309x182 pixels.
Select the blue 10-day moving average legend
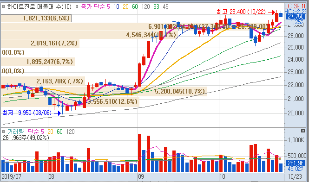(x=117, y=7)
